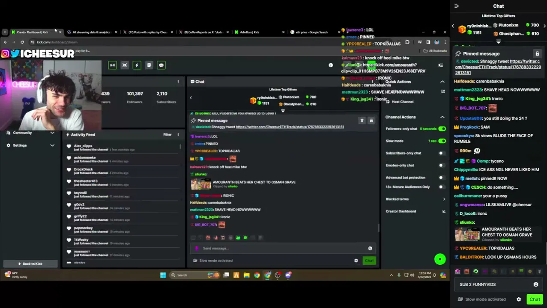Delete the pinned message with trash icon

pos(362,121)
